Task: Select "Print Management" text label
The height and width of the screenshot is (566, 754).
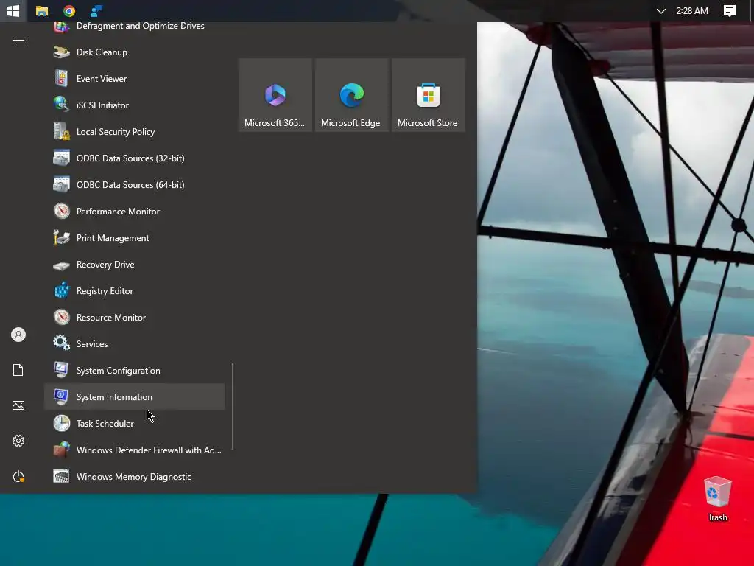Action: pos(113,238)
